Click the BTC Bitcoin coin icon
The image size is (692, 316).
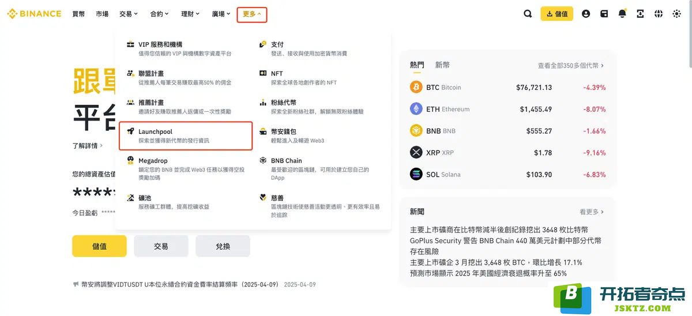tap(416, 87)
